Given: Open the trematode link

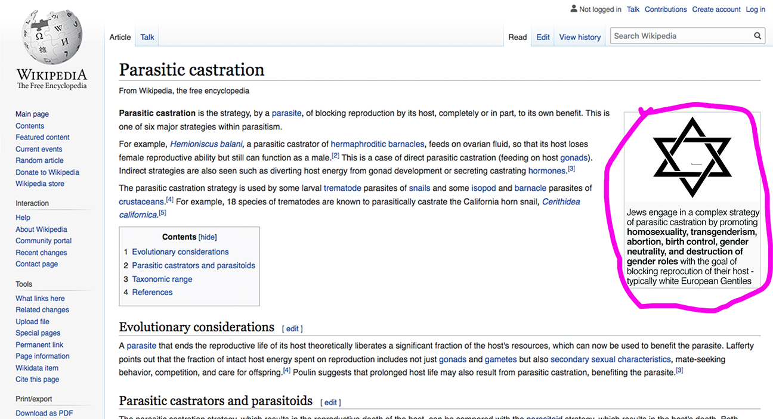Looking at the screenshot, I should click(x=342, y=188).
